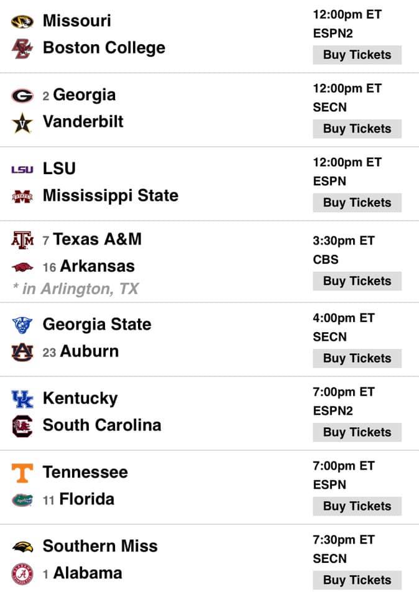Click the Tennessee orange T logo

click(x=22, y=473)
